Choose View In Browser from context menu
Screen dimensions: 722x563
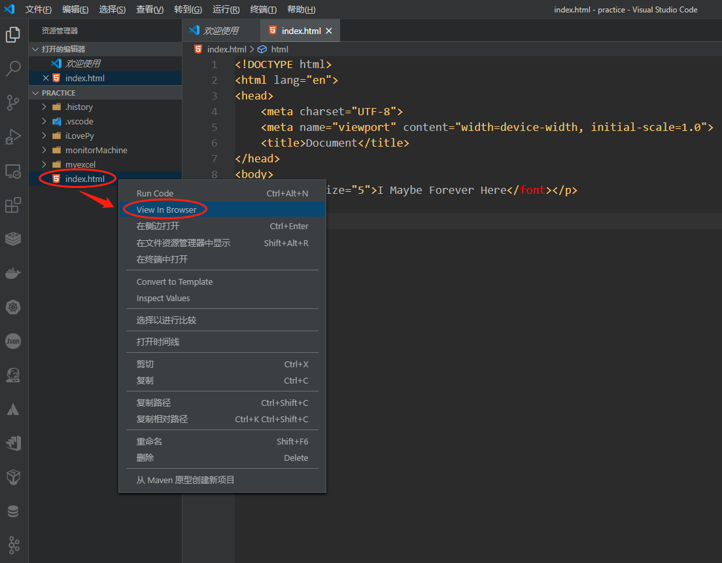click(222, 209)
